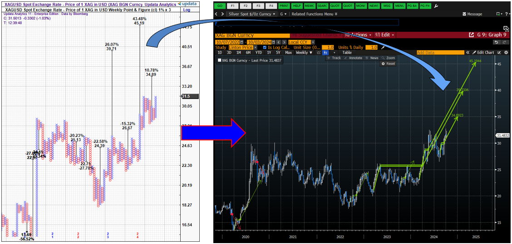Image resolution: width=512 pixels, height=244 pixels.
Task: Open end date calendar picker
Action: click(274, 42)
